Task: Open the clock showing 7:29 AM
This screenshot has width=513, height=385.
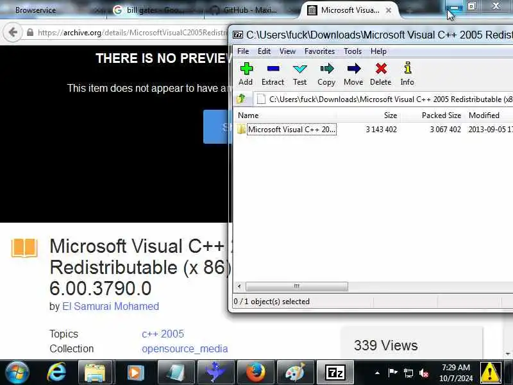Action: pyautogui.click(x=456, y=373)
